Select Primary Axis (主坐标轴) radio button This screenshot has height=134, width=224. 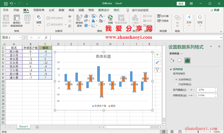click(x=176, y=79)
